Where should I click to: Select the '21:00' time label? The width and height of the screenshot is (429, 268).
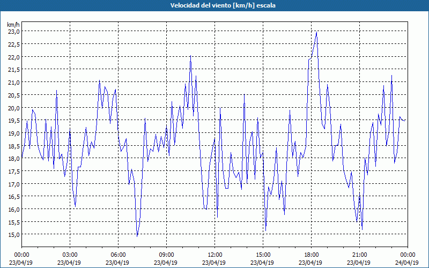pyautogui.click(x=359, y=255)
